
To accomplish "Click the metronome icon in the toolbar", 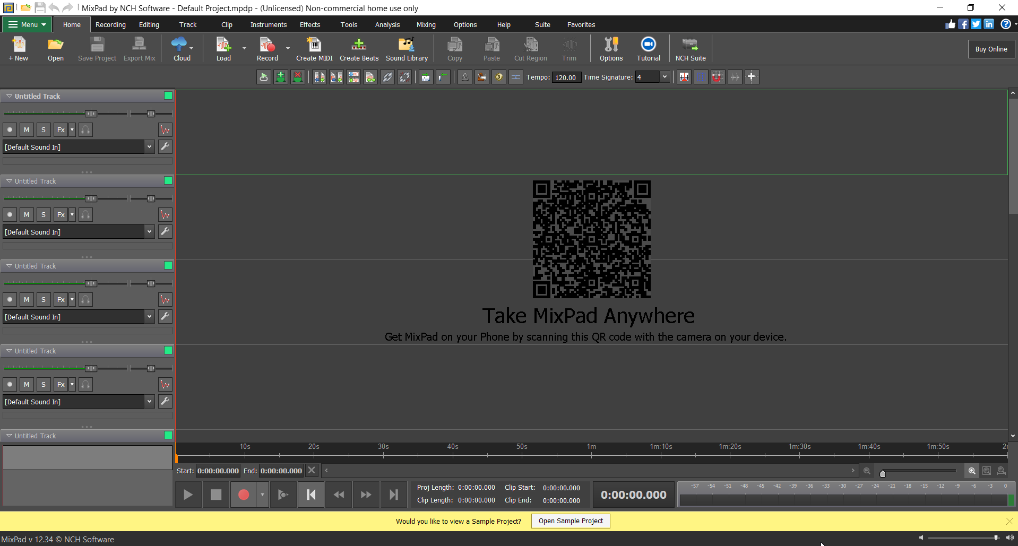I will (x=464, y=77).
